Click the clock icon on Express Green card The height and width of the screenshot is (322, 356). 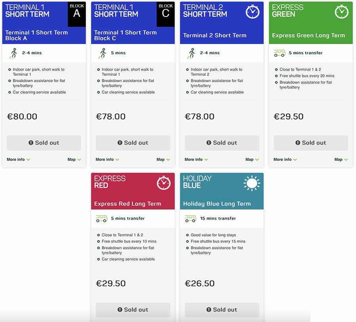341,11
